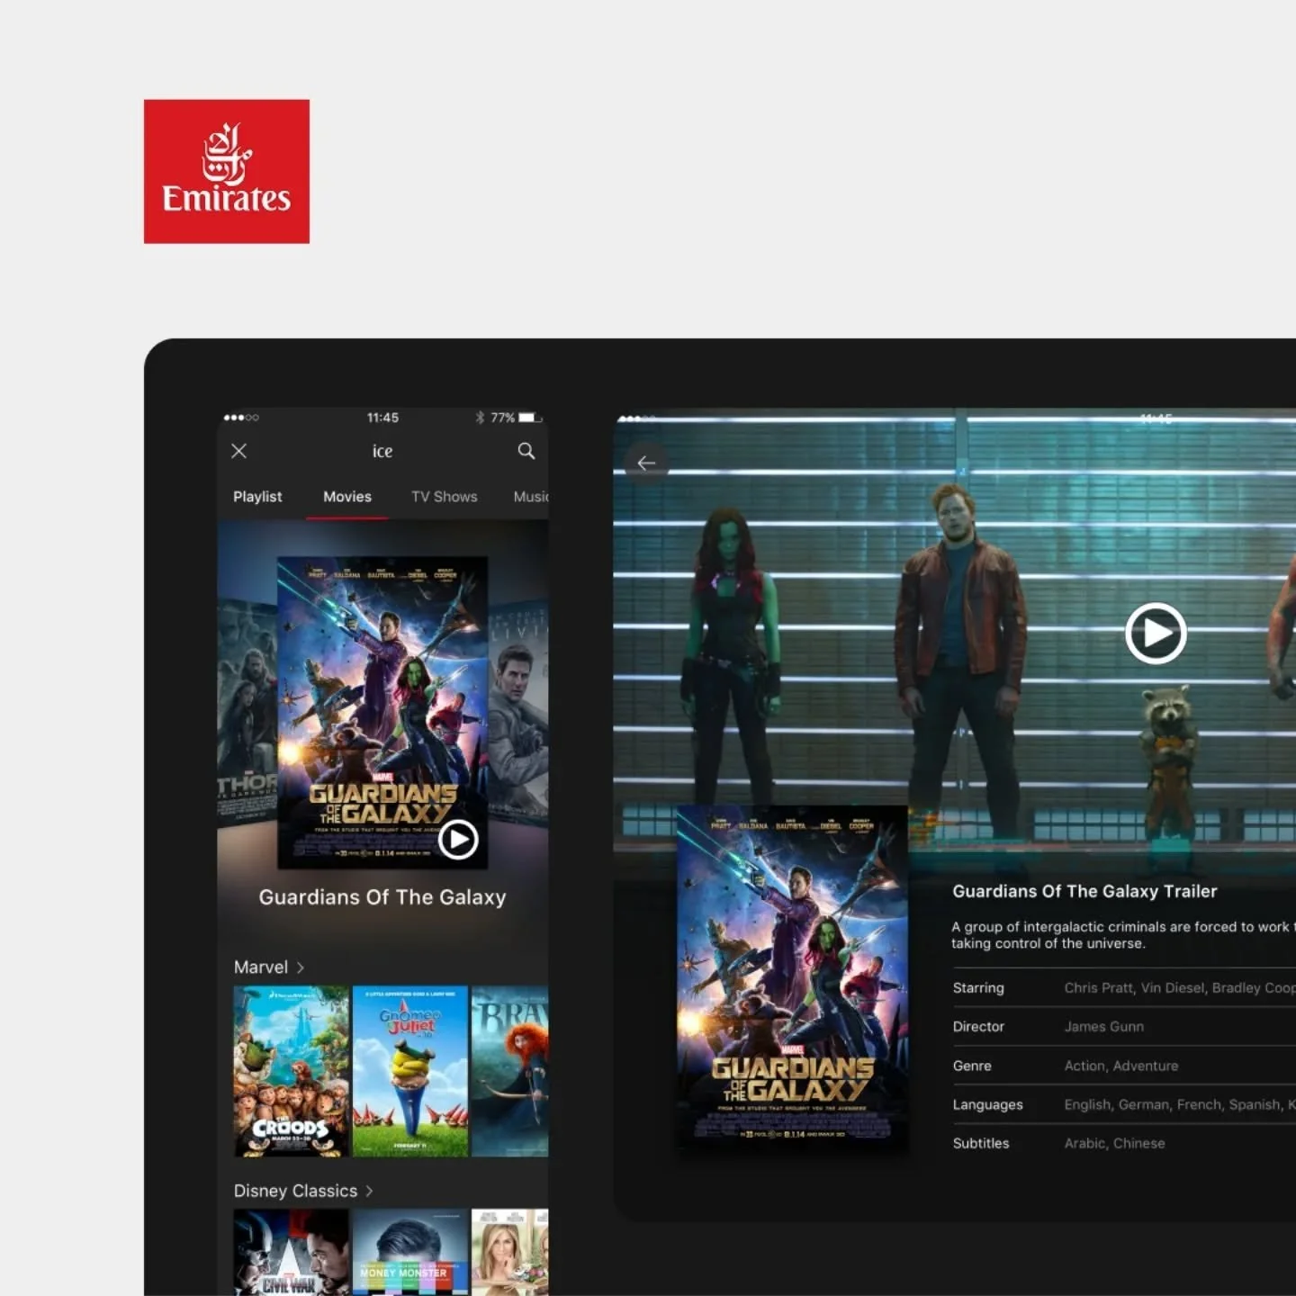This screenshot has width=1296, height=1296.
Task: Open the Civil War movie thumbnail
Action: pos(292,1252)
